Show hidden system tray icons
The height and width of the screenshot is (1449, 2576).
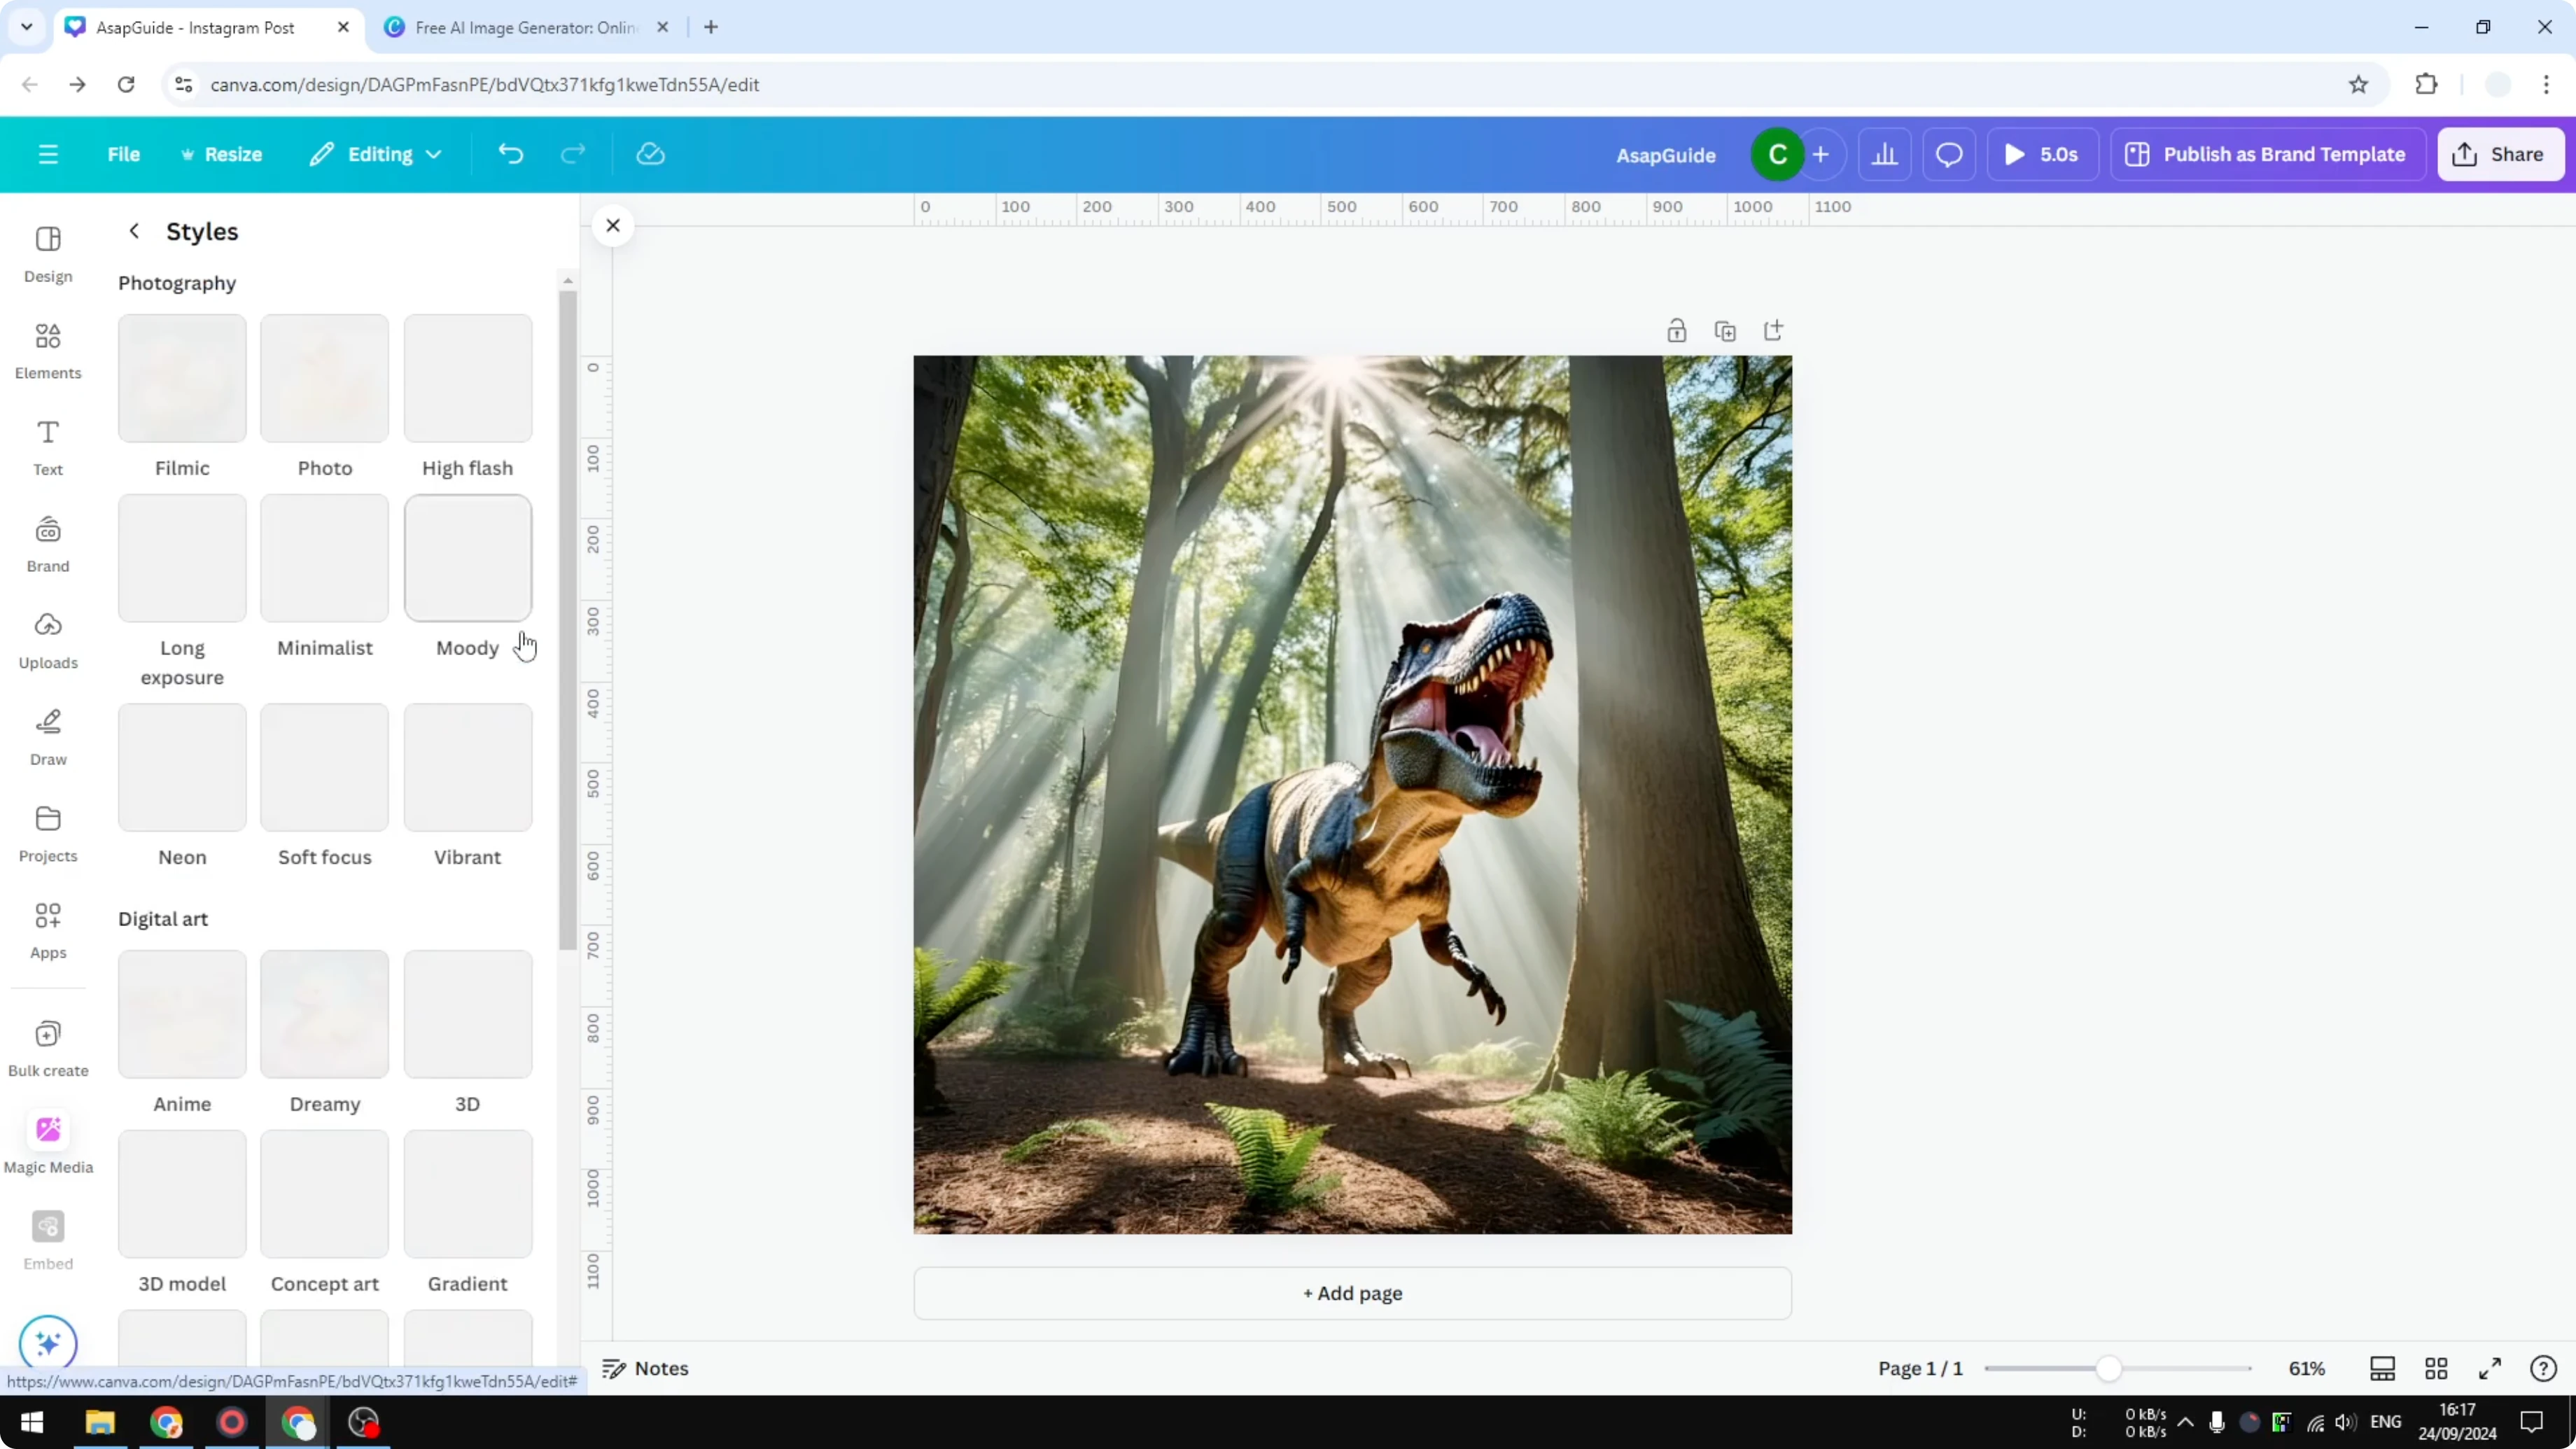click(2186, 1422)
